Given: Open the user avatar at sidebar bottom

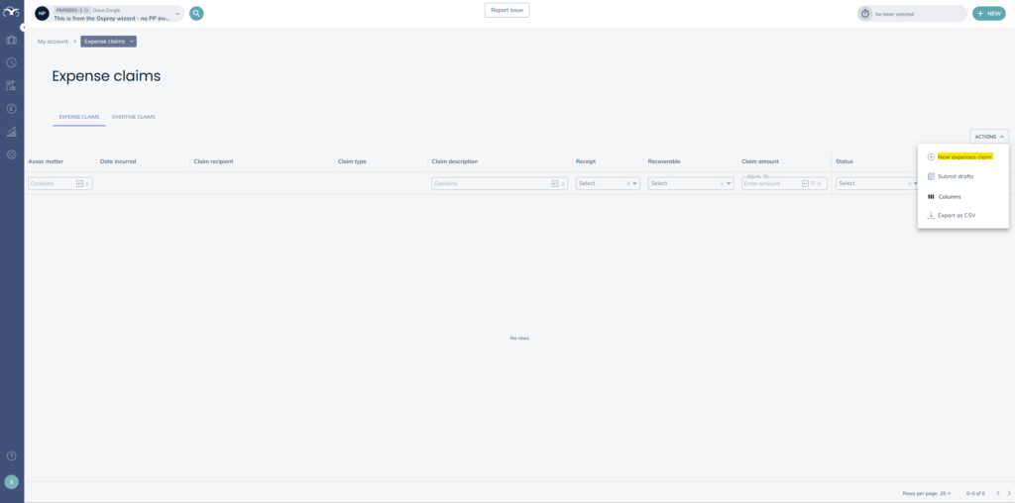Looking at the screenshot, I should coord(12,482).
